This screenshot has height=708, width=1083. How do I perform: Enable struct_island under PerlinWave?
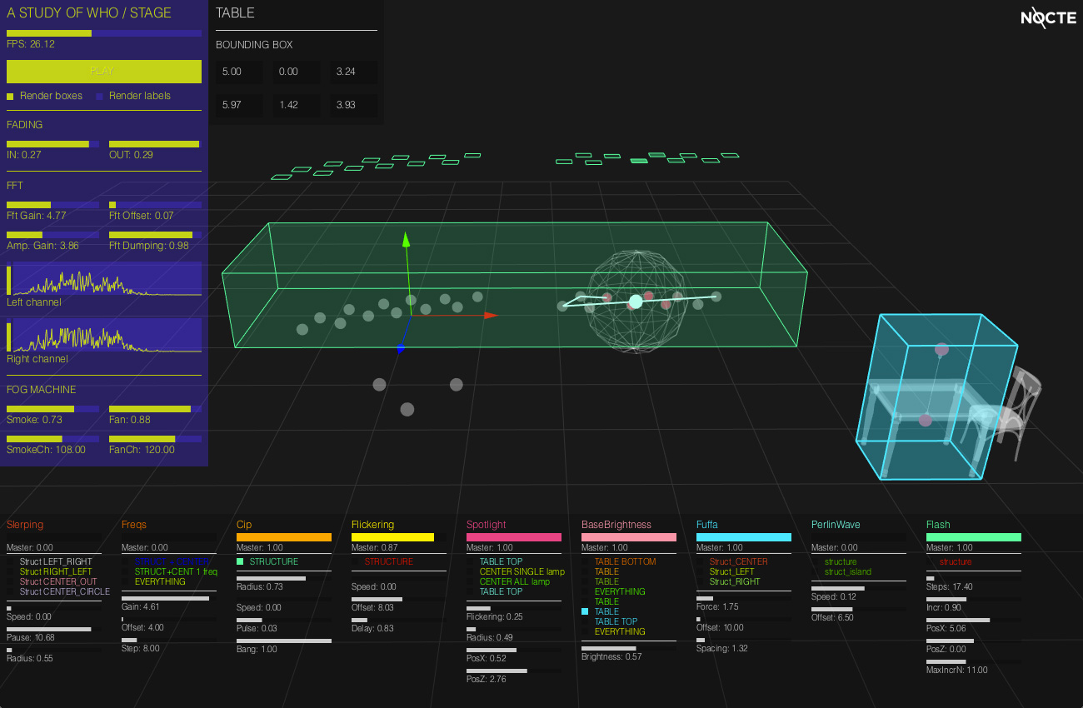[816, 572]
